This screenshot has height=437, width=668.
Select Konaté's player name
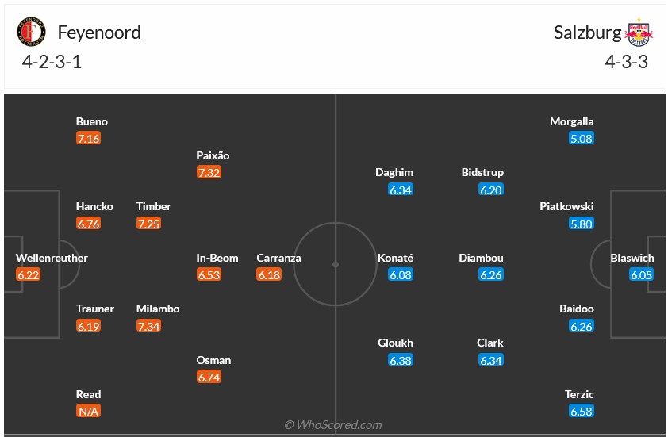[396, 258]
